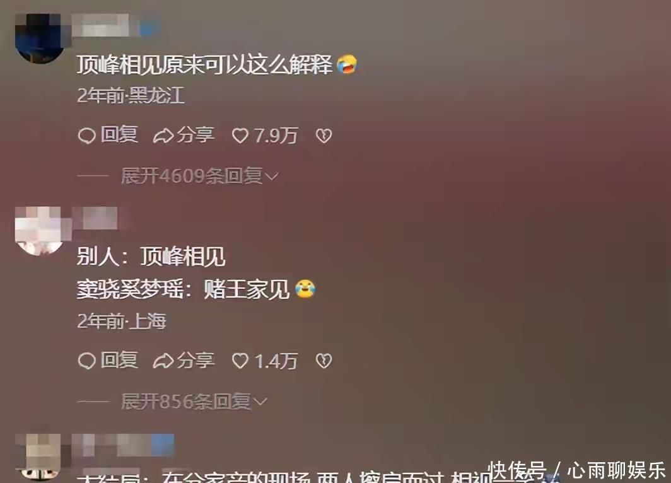
Task: Expand 展开856条回复 replies
Action: (x=194, y=401)
